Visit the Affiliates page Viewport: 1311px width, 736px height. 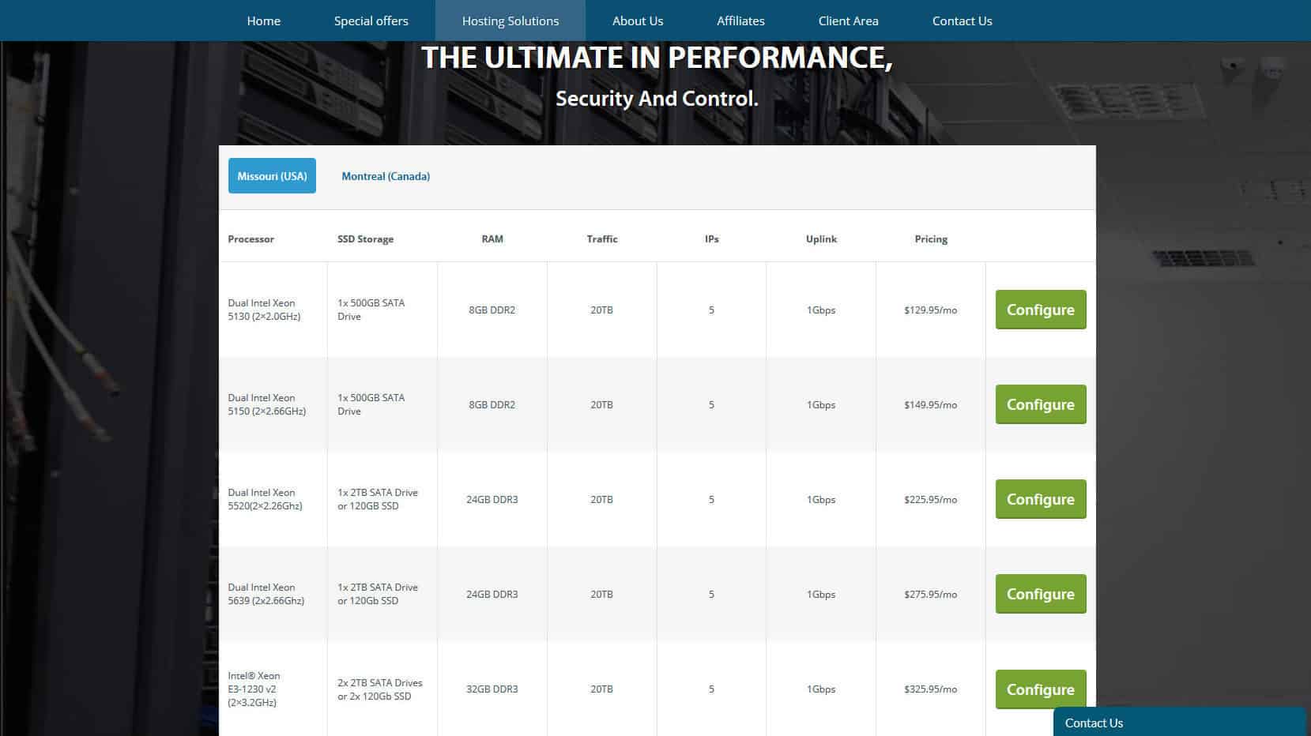[x=740, y=21]
